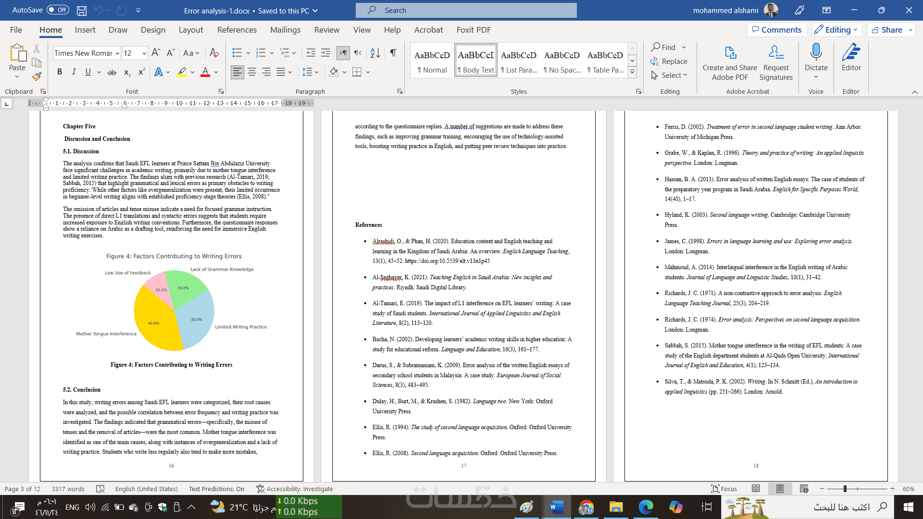Viewport: 923px width, 519px height.
Task: Click the Clear All Formatting icon
Action: pos(214,53)
